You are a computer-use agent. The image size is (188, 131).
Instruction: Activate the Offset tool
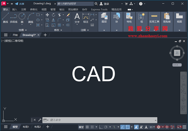68,25
